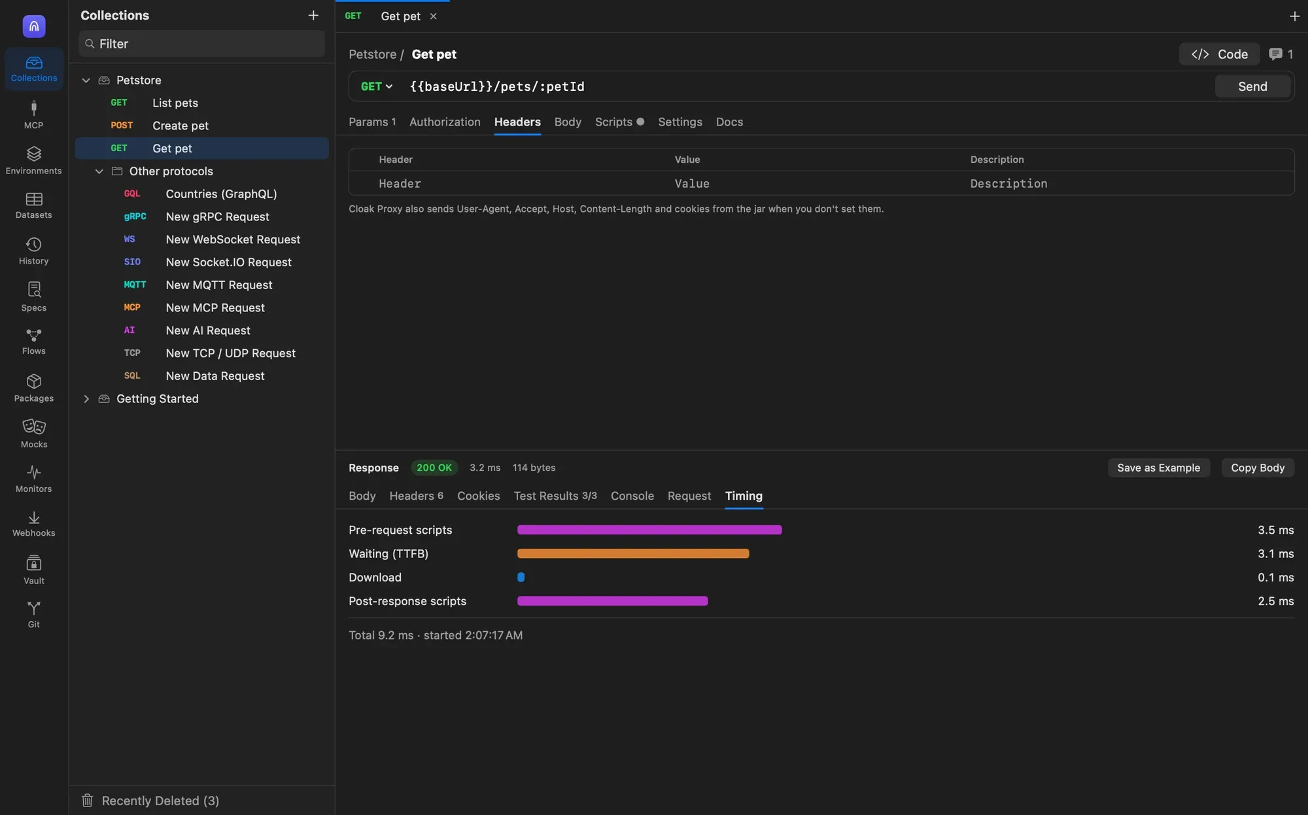This screenshot has width=1308, height=815.
Task: Click Copy Body button
Action: coord(1258,468)
